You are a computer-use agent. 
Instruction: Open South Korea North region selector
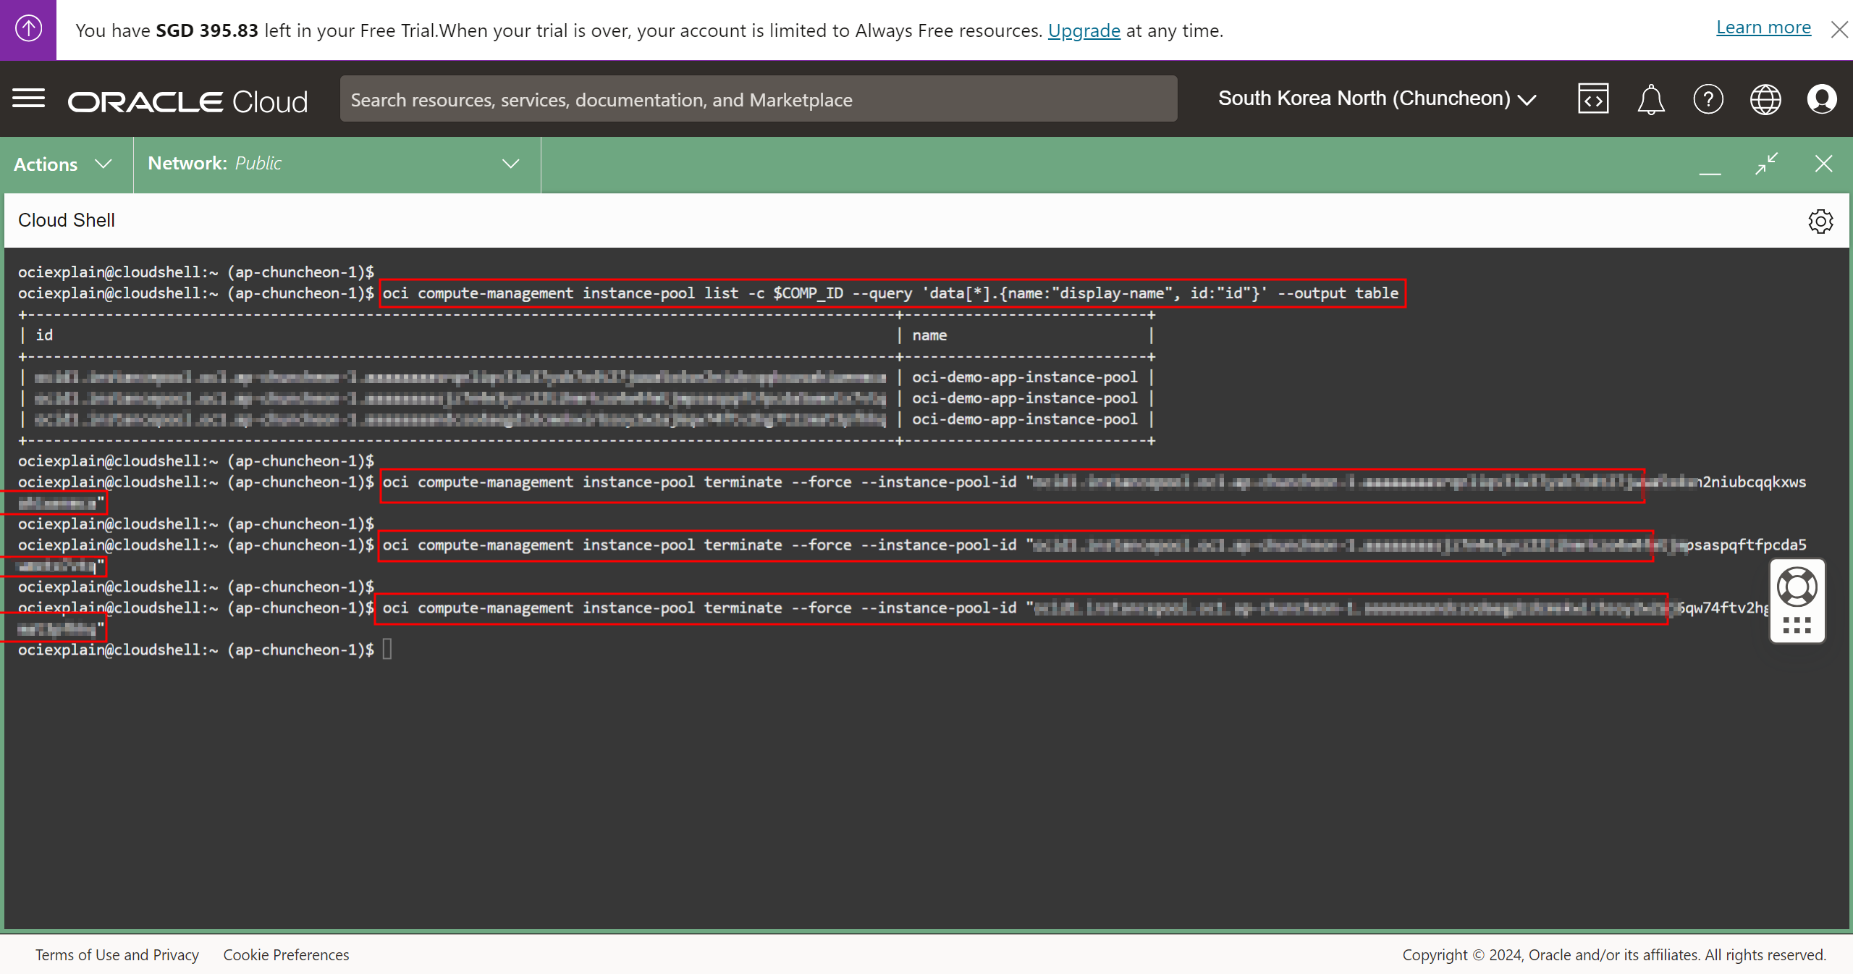tap(1377, 98)
